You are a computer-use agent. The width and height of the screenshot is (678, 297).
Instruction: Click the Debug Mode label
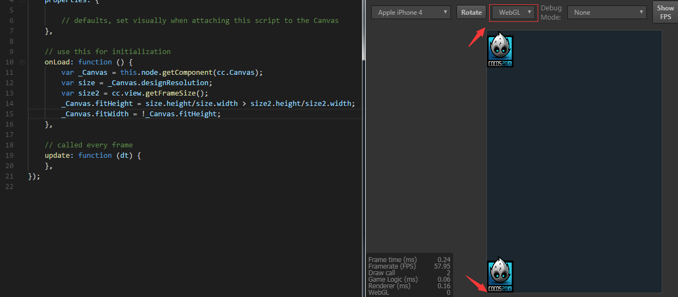coord(551,13)
